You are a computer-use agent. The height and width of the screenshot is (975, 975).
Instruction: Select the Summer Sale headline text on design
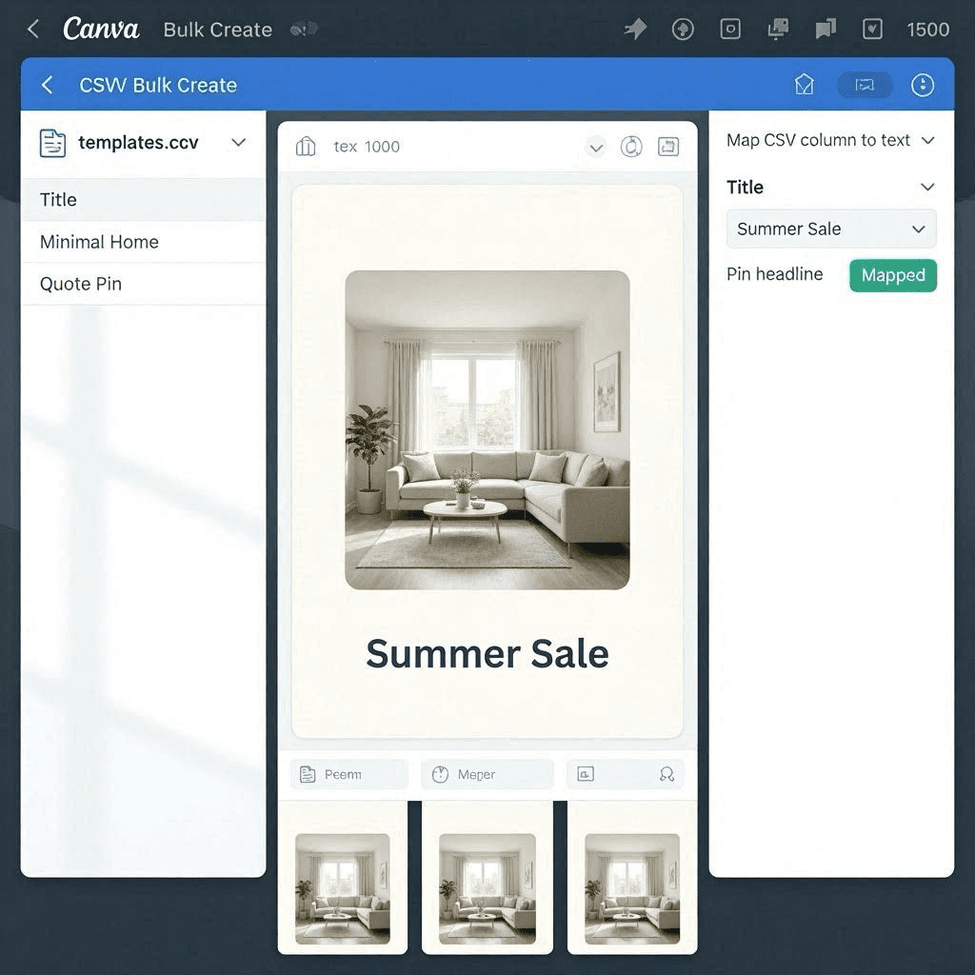pyautogui.click(x=487, y=654)
